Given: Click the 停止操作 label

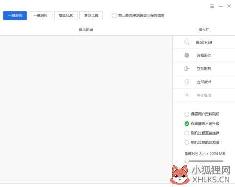Looking at the screenshot, I should (x=204, y=95).
